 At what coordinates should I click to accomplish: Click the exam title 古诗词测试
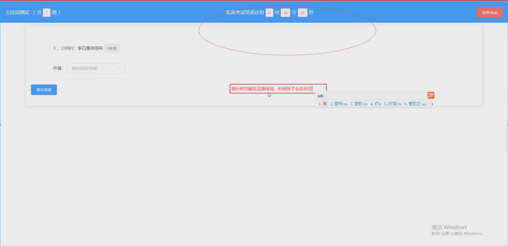coord(17,12)
